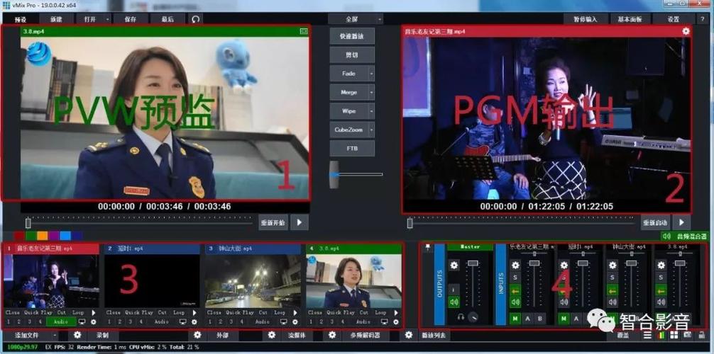Image resolution: width=714 pixels, height=354 pixels.
Task: Open the help question mark button
Action: 703,19
